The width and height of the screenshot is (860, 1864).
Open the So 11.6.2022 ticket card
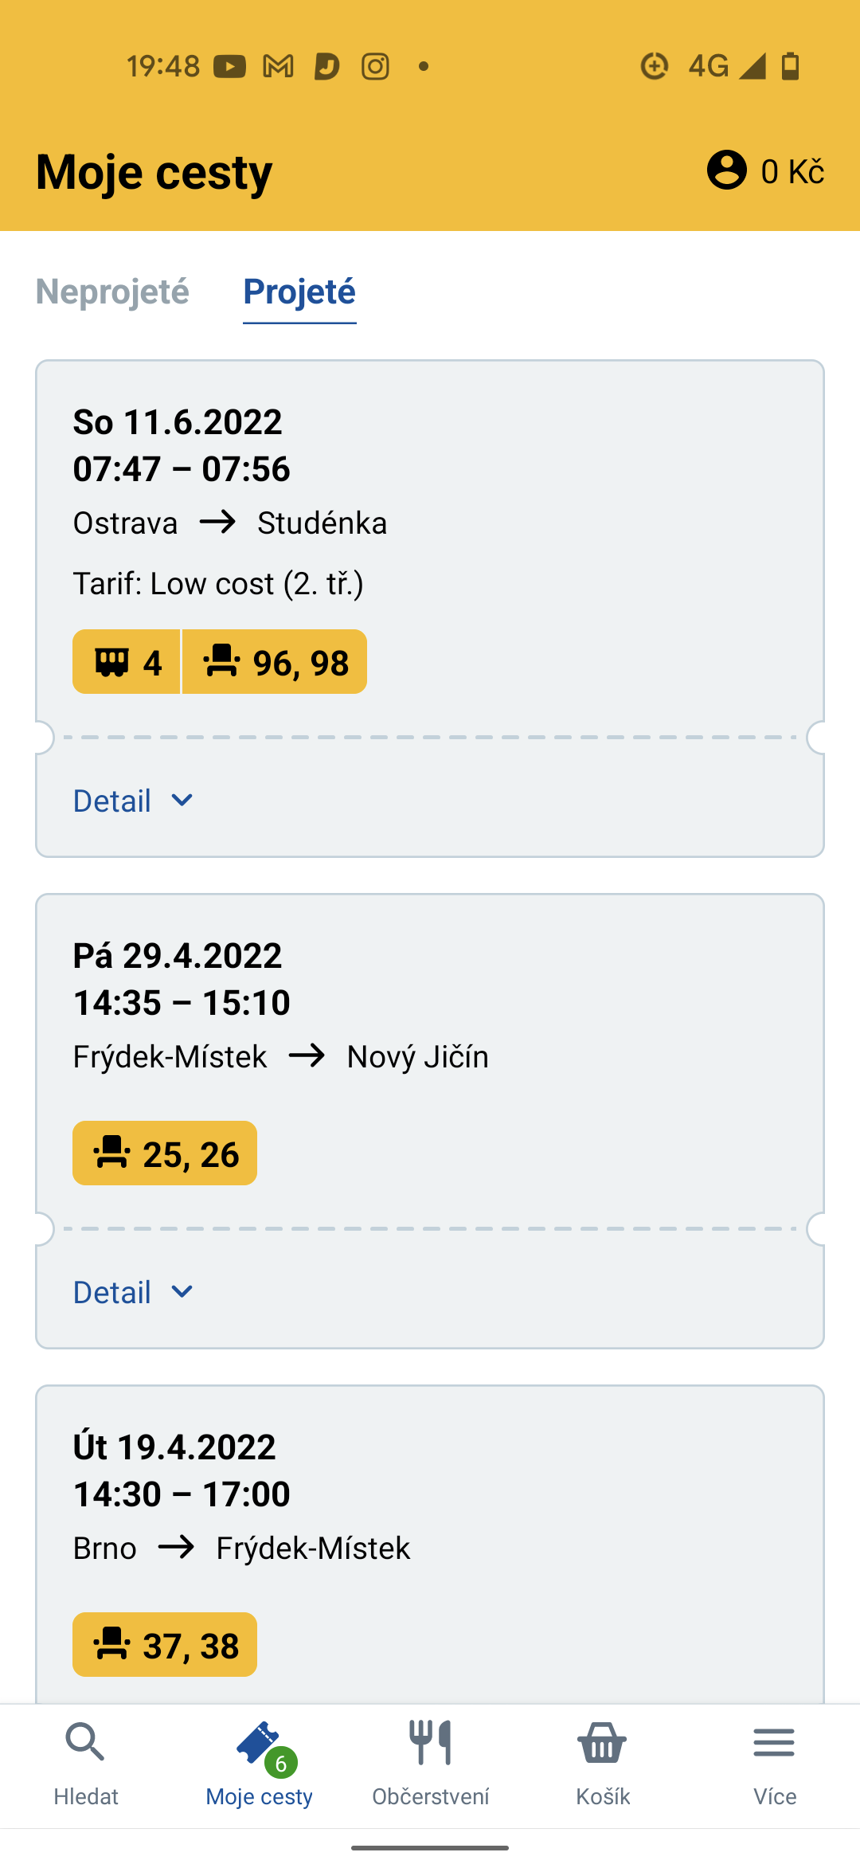[x=430, y=609]
